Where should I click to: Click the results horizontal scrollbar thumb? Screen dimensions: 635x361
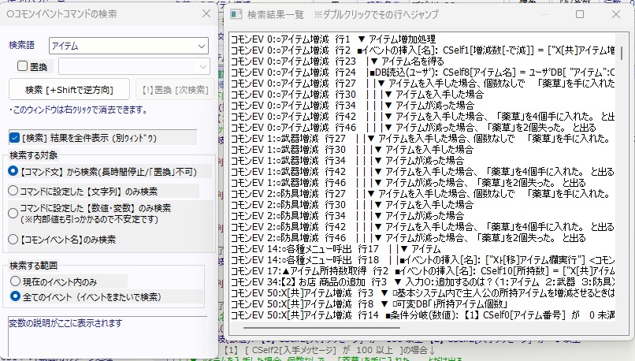(321, 327)
